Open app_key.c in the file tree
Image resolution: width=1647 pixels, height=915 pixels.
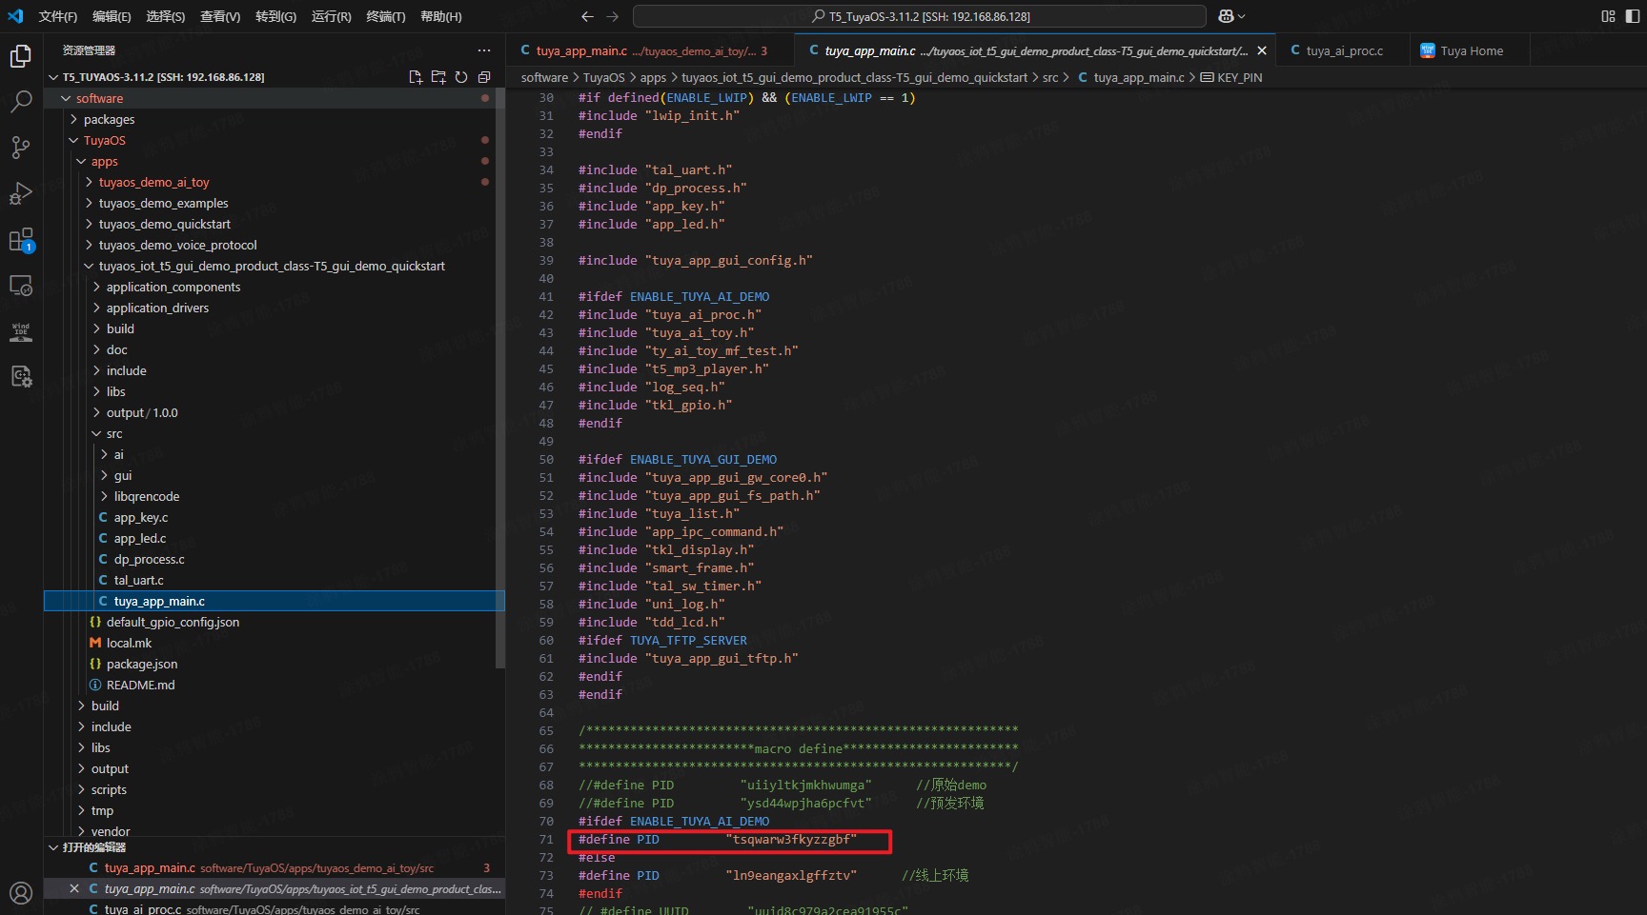[140, 517]
